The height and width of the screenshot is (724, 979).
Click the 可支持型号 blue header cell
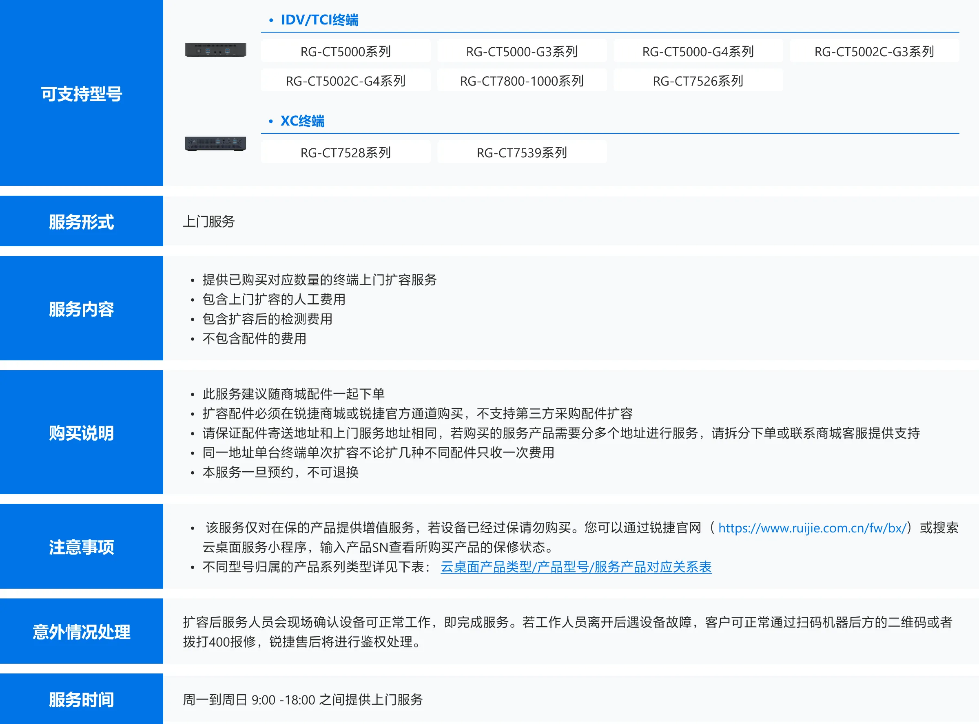[x=82, y=93]
